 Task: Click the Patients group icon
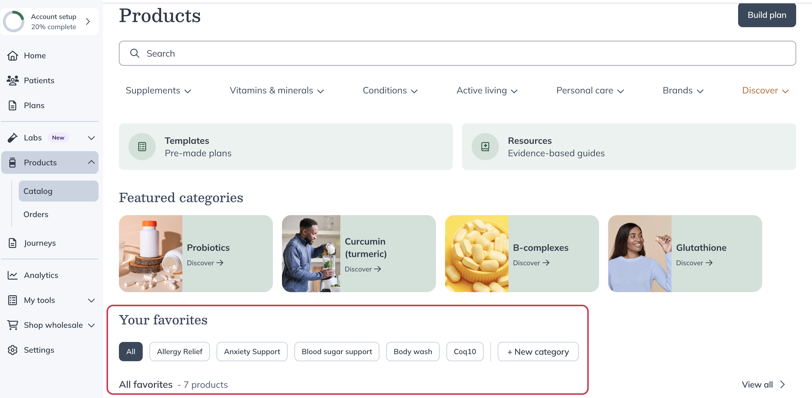(x=12, y=80)
